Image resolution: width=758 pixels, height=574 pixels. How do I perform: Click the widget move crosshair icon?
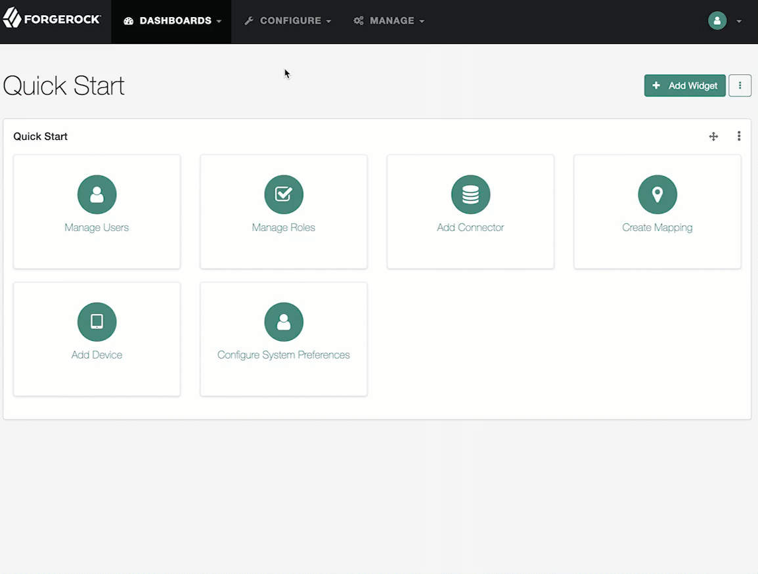(713, 137)
